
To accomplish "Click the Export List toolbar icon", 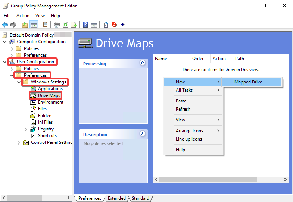I will [x=74, y=25].
